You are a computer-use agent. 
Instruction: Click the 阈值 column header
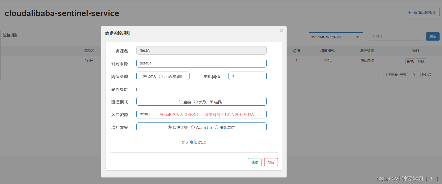pos(296,51)
